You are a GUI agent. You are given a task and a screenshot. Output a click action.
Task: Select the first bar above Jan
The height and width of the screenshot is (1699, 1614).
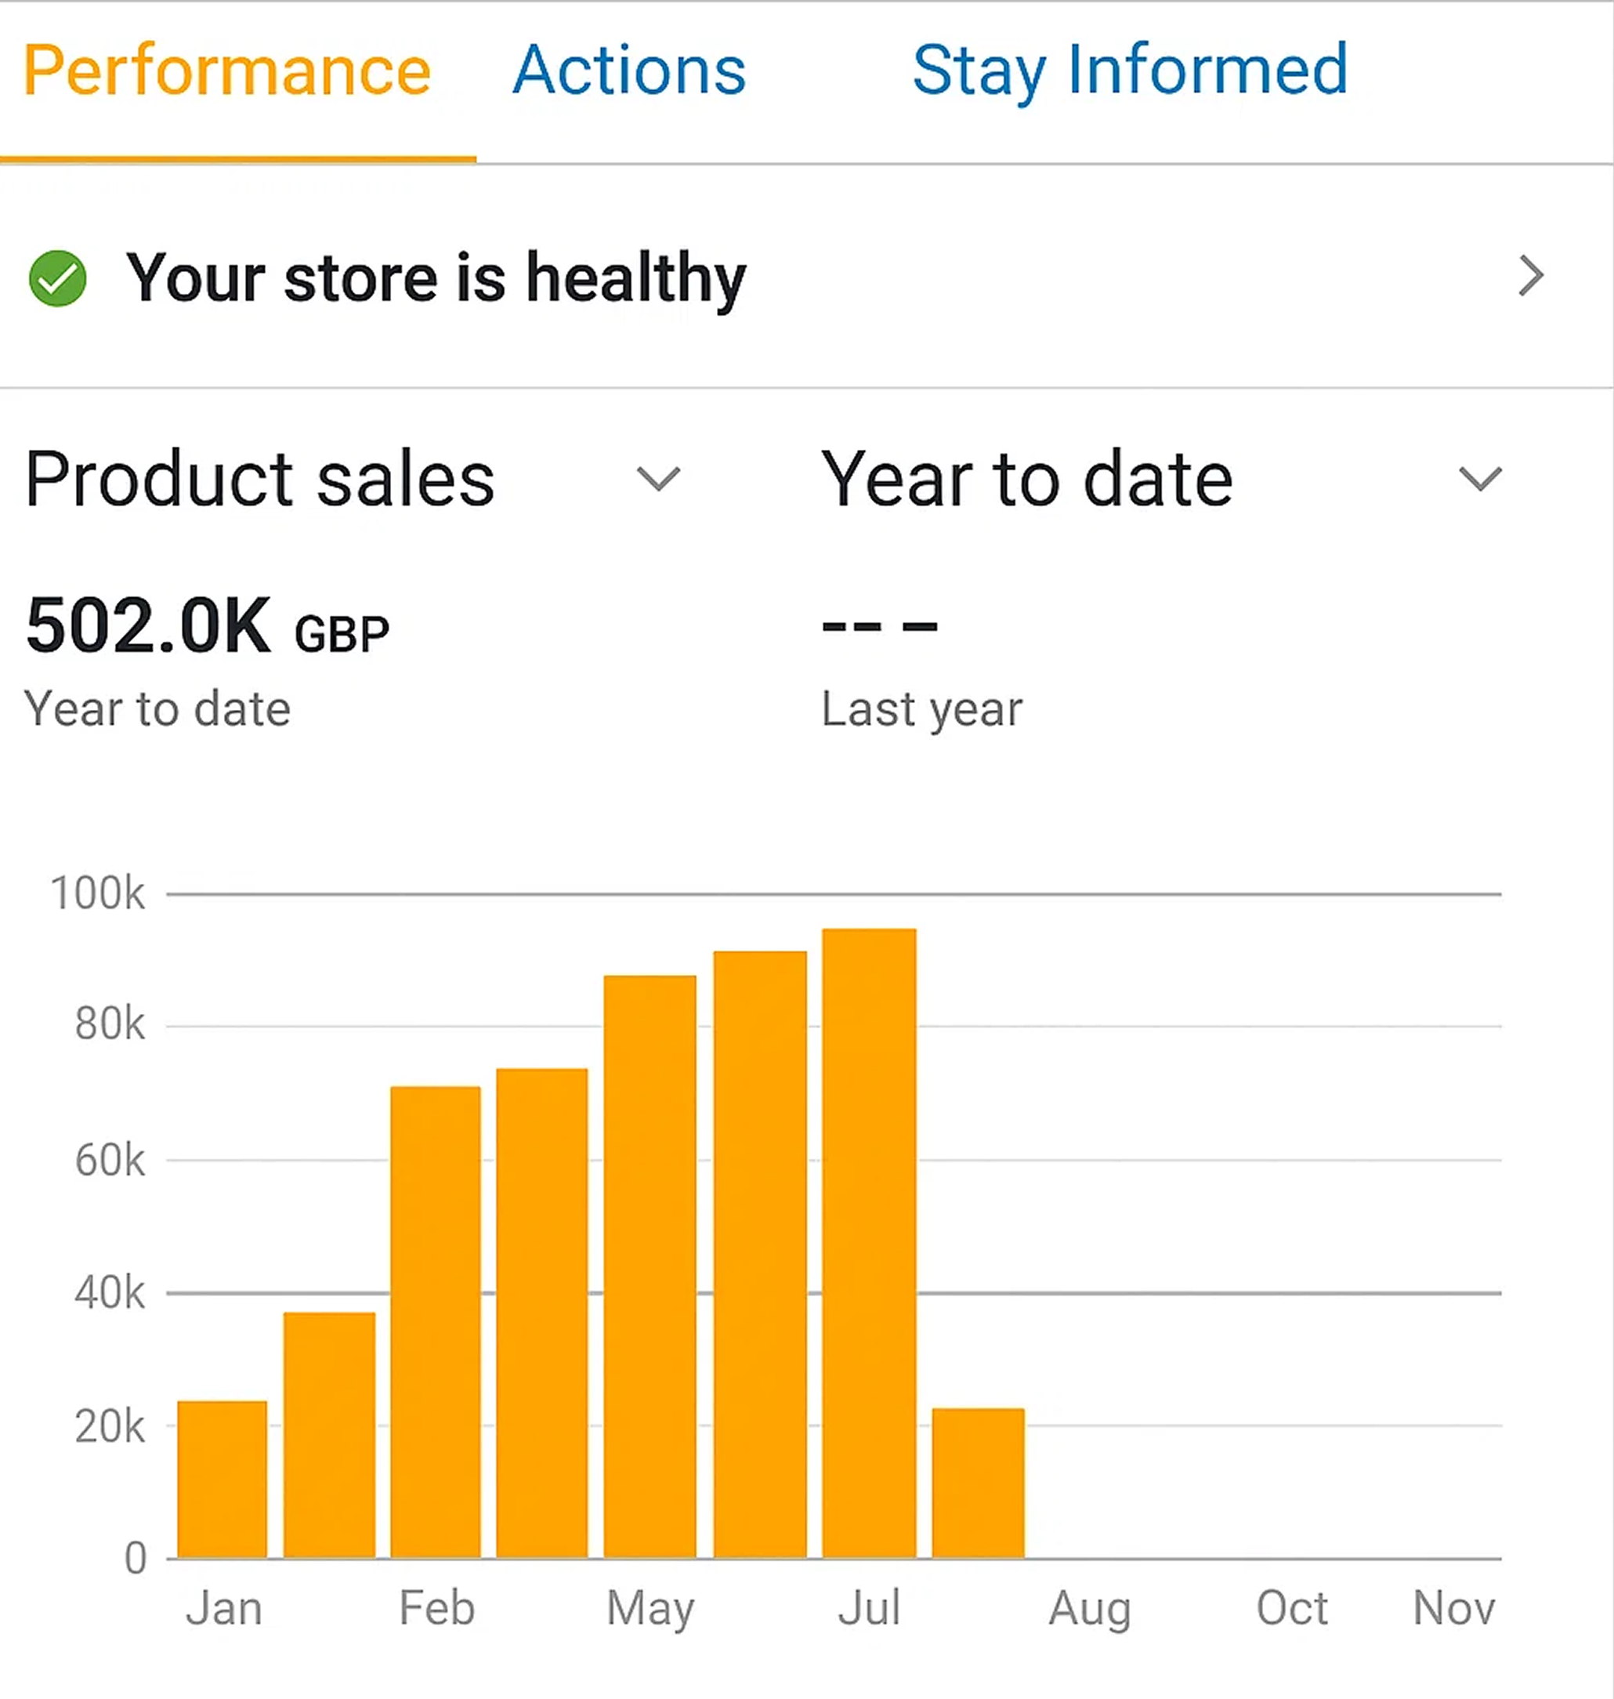222,1480
